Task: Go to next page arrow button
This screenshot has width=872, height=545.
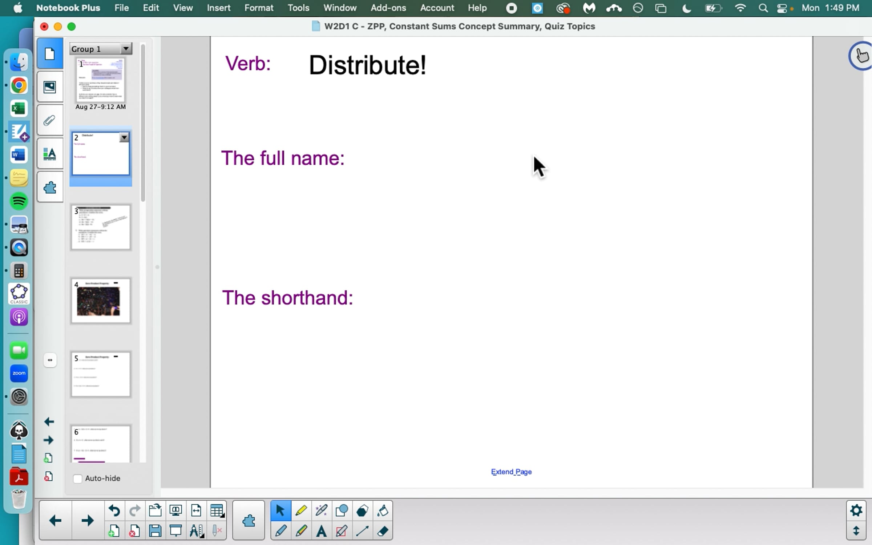Action: [87, 521]
